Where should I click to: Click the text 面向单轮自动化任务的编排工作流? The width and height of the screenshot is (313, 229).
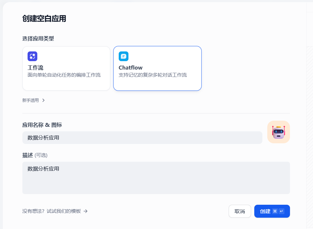64,75
